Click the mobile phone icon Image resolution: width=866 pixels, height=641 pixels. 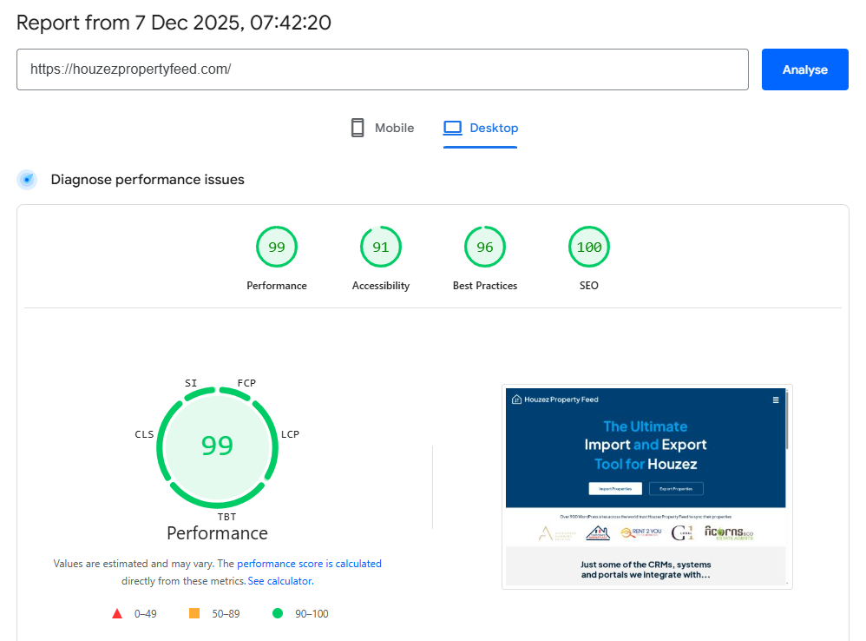click(358, 128)
